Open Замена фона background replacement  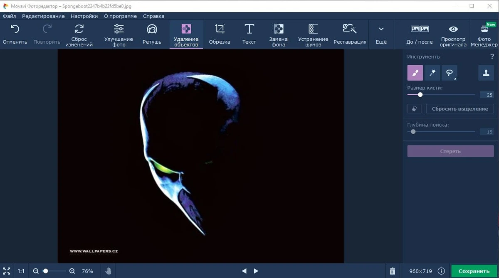[279, 35]
